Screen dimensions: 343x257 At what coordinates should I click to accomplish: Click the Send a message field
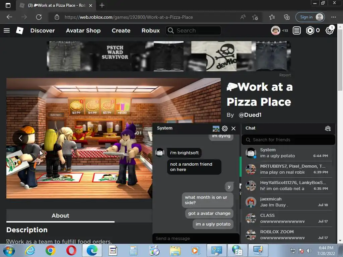[x=196, y=238]
